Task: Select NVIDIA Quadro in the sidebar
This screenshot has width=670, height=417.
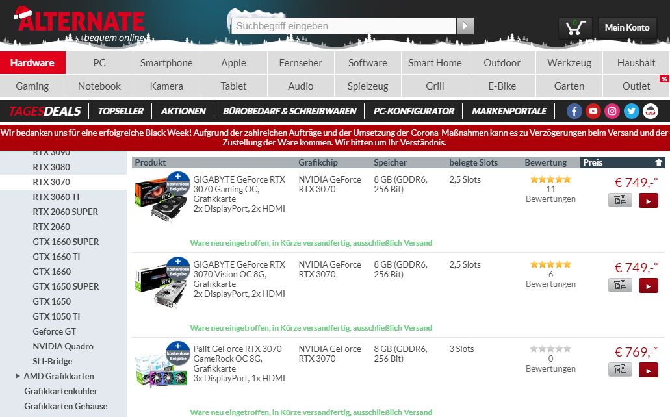Action: 63,346
